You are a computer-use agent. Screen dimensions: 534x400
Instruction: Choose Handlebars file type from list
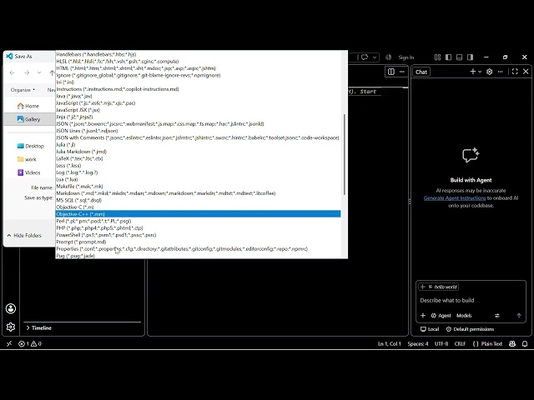(199, 54)
